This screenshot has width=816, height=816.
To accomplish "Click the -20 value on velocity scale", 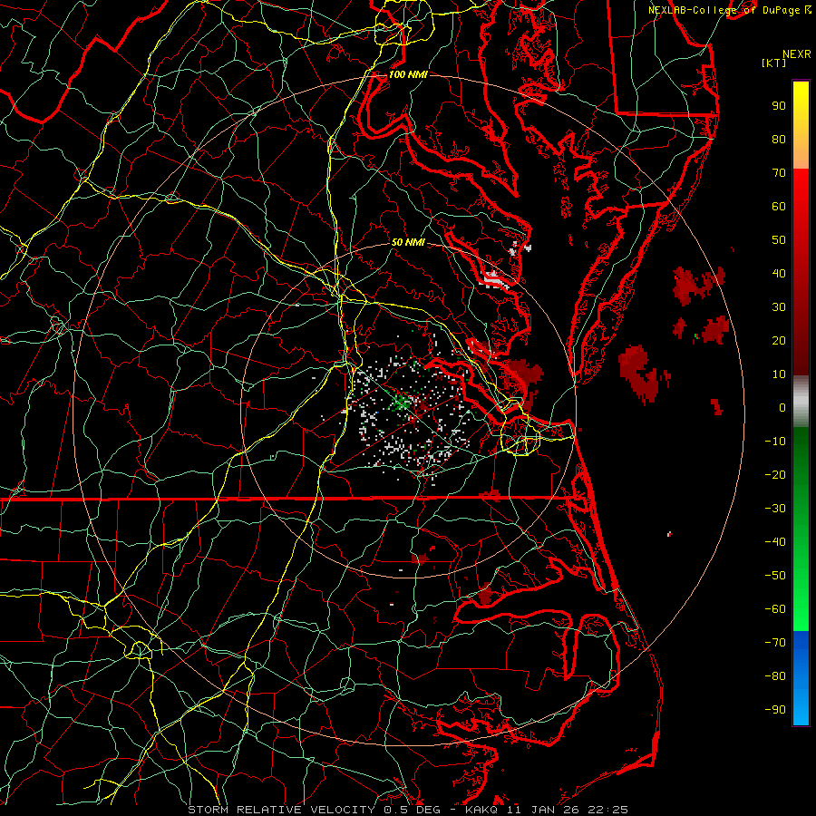I will [775, 474].
